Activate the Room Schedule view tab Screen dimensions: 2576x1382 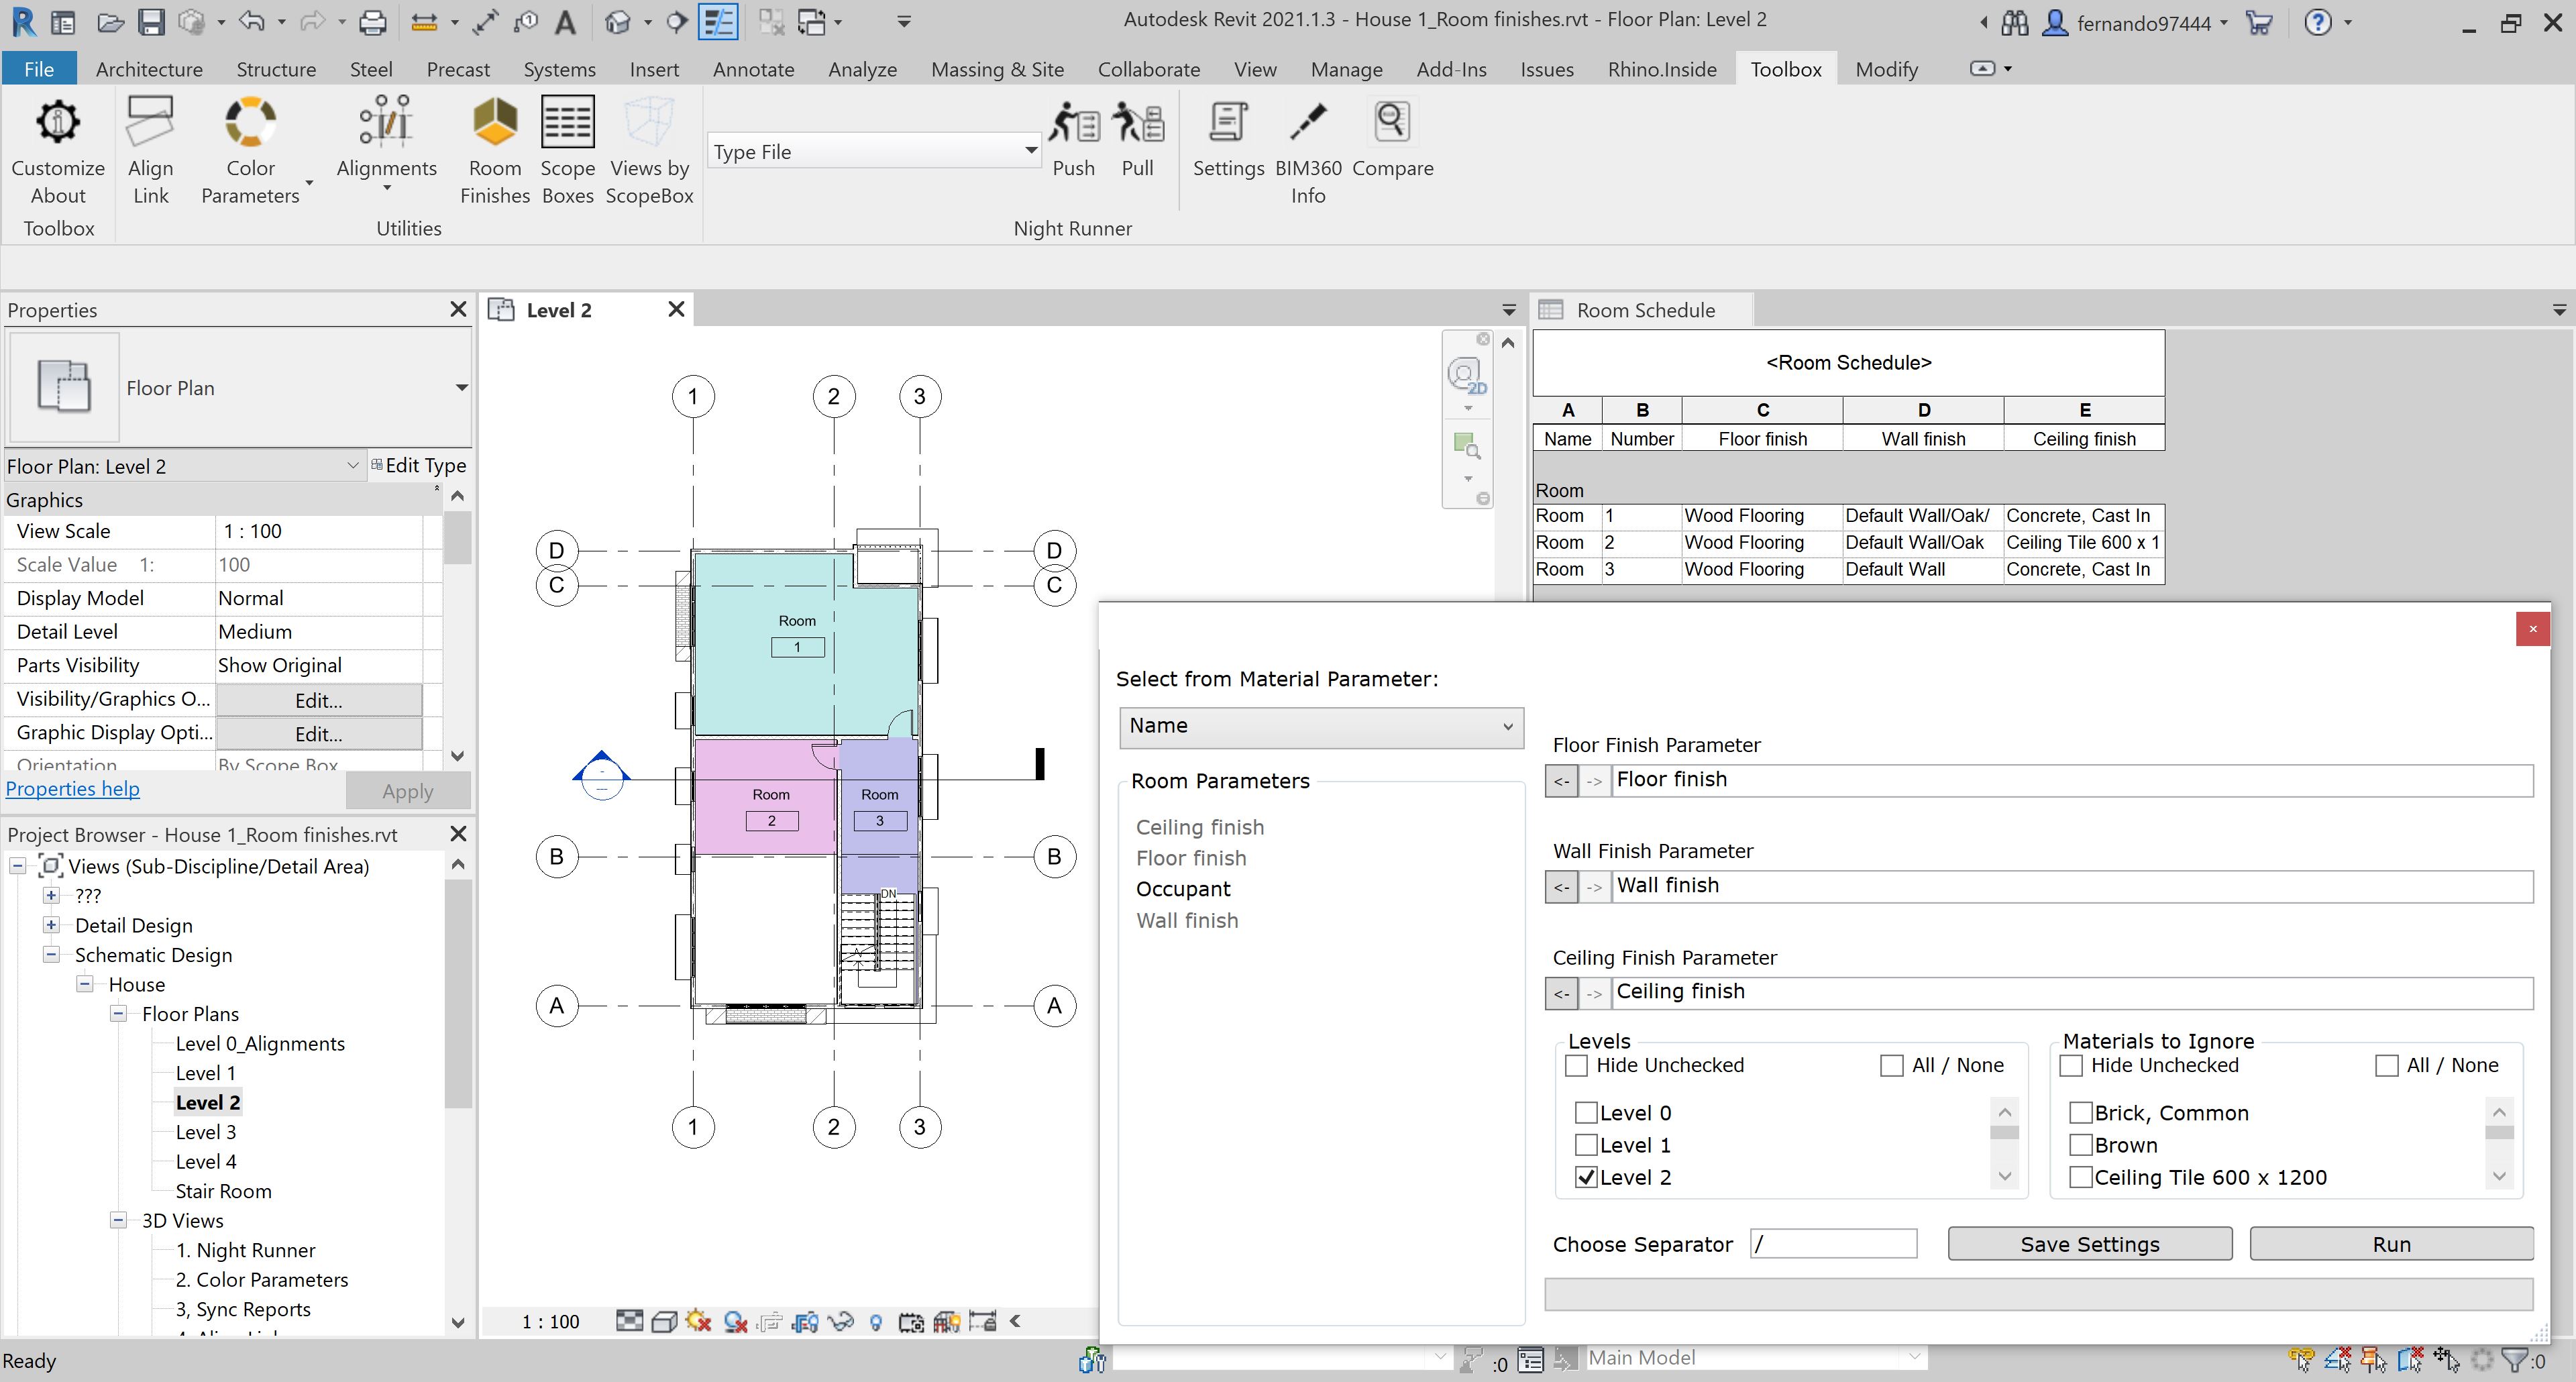coord(1644,310)
